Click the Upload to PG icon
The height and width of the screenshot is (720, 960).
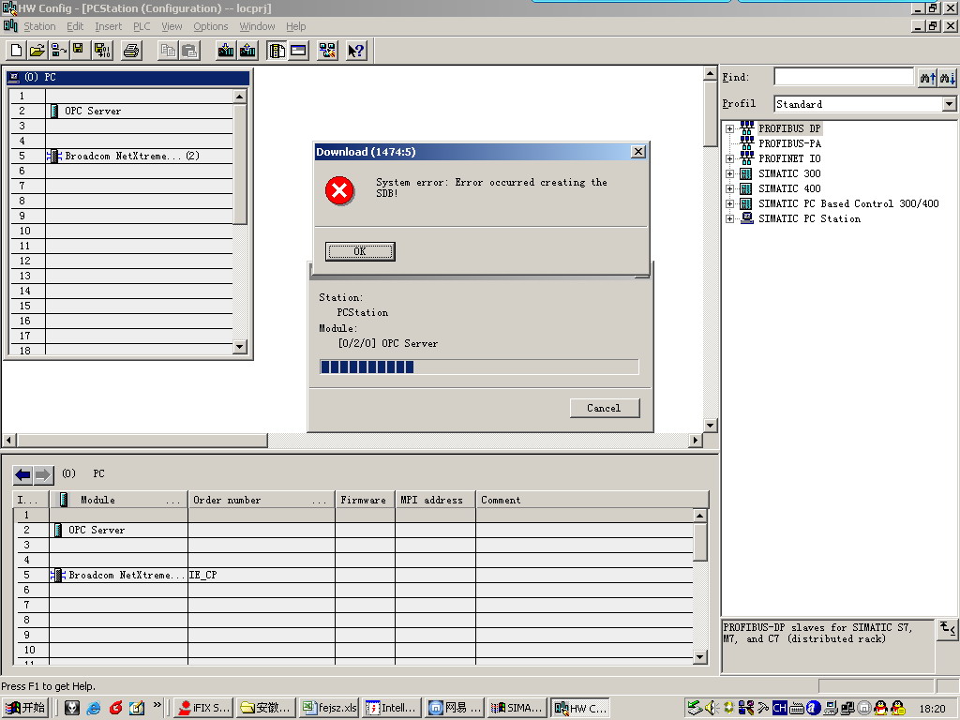[247, 51]
